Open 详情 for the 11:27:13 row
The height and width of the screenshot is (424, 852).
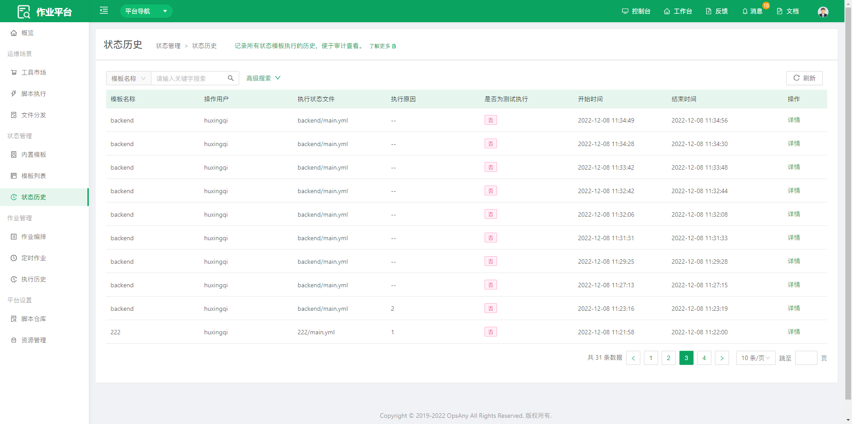click(794, 285)
